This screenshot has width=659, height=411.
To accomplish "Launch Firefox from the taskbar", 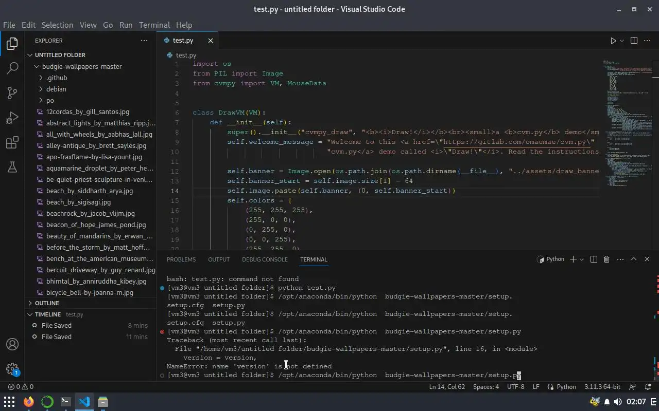I will pyautogui.click(x=28, y=401).
